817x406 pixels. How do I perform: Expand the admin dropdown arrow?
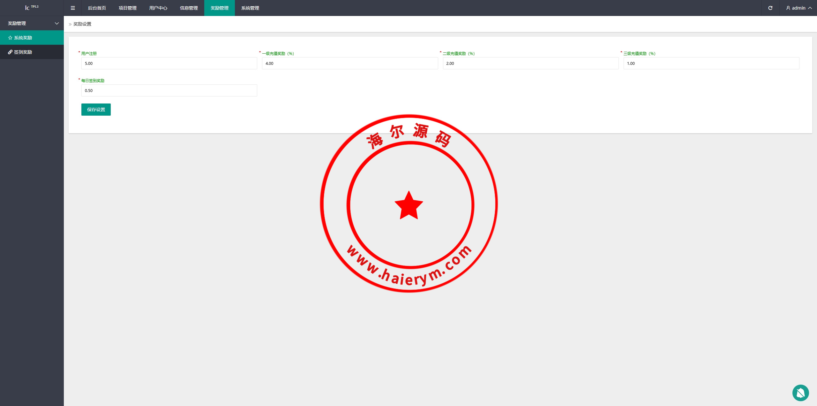tap(810, 8)
